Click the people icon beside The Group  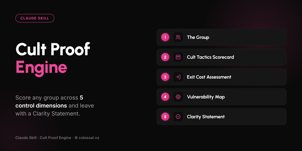178,37
